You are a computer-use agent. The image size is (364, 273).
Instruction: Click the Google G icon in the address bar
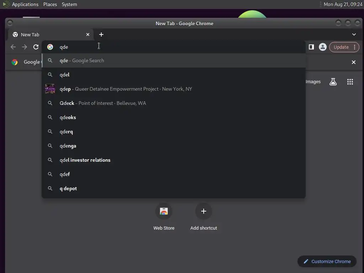[50, 47]
